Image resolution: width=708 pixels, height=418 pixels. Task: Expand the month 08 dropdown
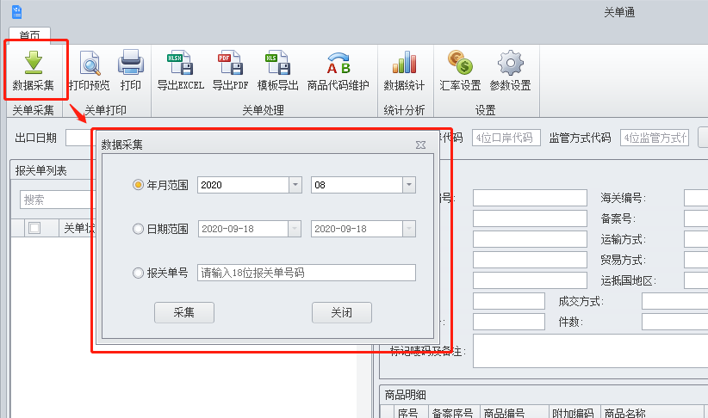(409, 185)
